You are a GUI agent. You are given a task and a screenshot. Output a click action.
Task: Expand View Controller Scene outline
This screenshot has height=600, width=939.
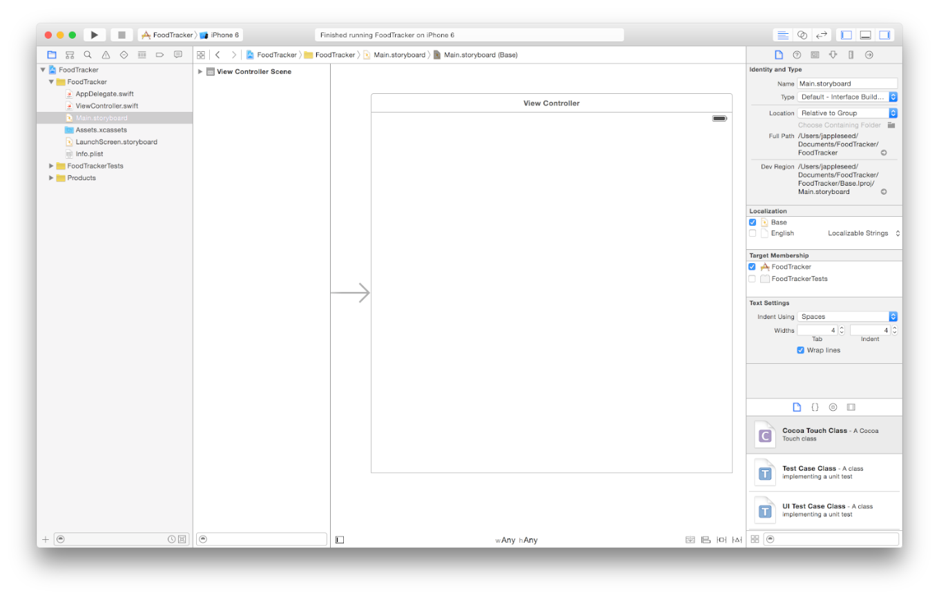pyautogui.click(x=200, y=72)
